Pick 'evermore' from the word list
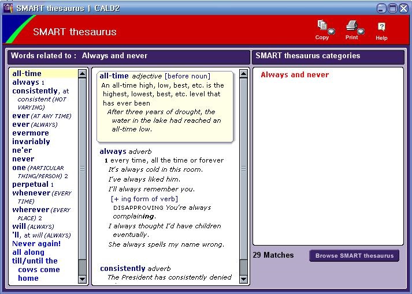412x294 pixels. [x=31, y=133]
